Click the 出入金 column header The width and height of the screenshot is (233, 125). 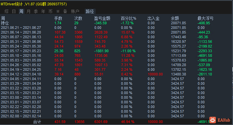pyautogui.click(x=154, y=18)
